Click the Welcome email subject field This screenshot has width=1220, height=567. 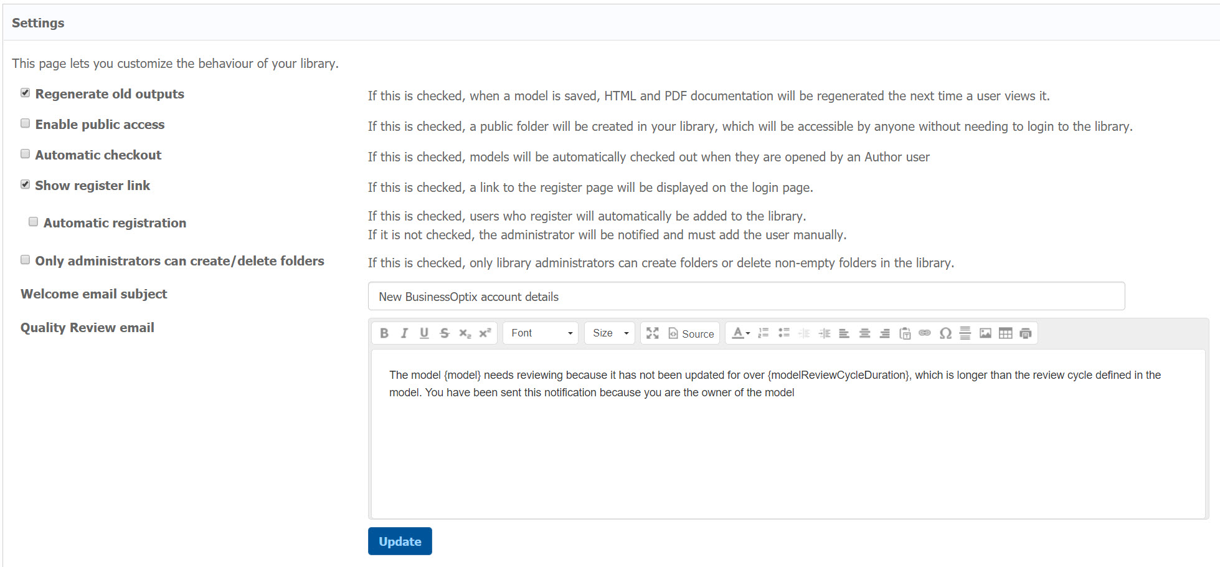point(746,297)
